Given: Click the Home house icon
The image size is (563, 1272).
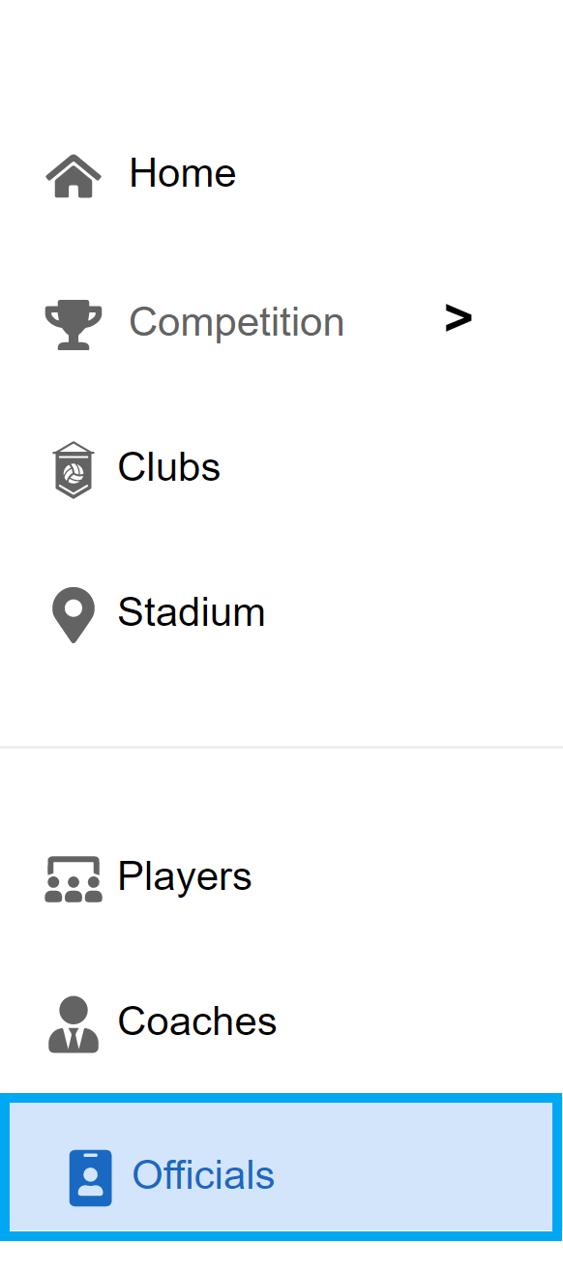Looking at the screenshot, I should point(74,176).
